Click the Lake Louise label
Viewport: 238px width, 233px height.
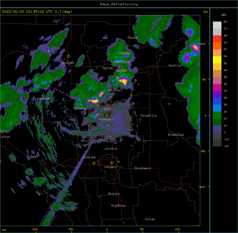[x=5, y=134]
